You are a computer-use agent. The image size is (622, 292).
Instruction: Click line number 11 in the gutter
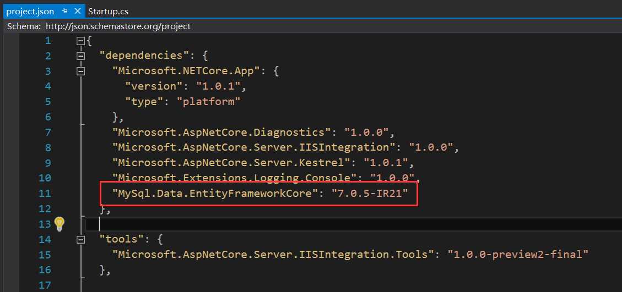[x=45, y=193]
